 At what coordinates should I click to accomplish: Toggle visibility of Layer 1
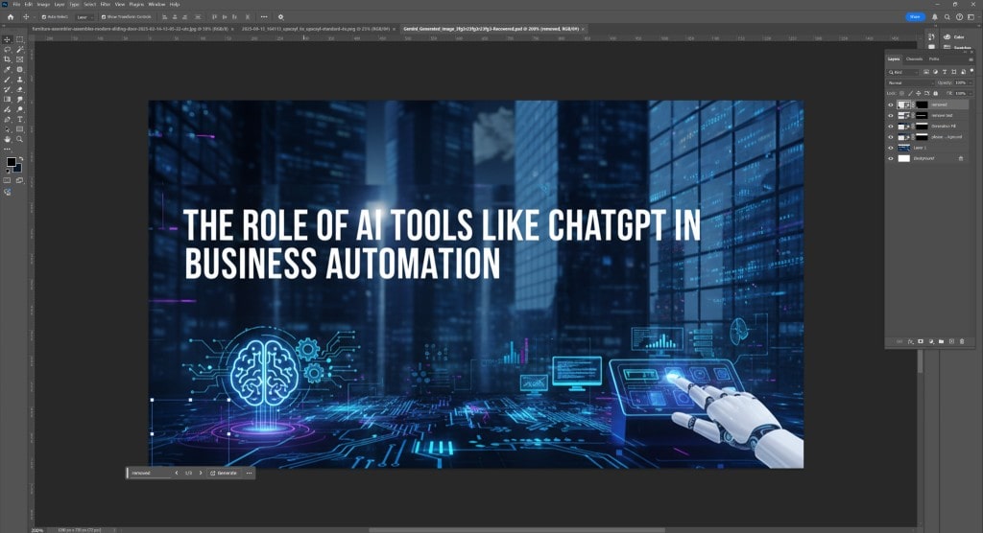[891, 148]
